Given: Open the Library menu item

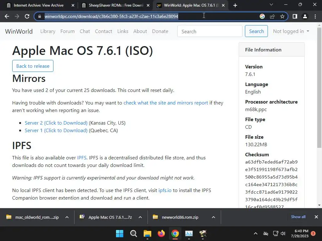Looking at the screenshot, I should pyautogui.click(x=48, y=31).
